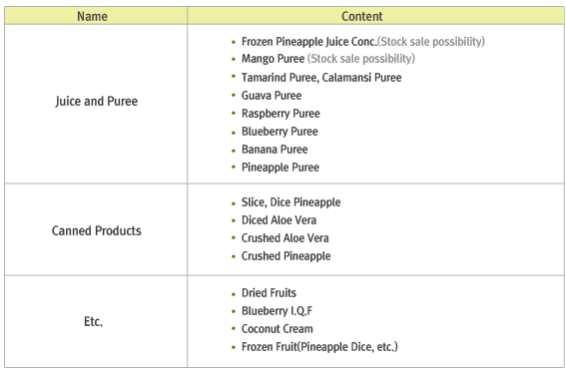Click Coconut Cream list item
Screen dimensions: 566x373
click(277, 329)
